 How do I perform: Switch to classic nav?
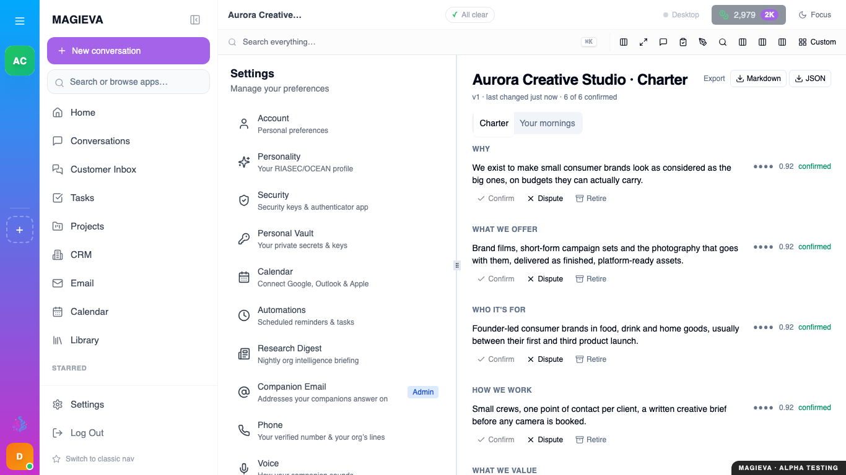pyautogui.click(x=94, y=459)
